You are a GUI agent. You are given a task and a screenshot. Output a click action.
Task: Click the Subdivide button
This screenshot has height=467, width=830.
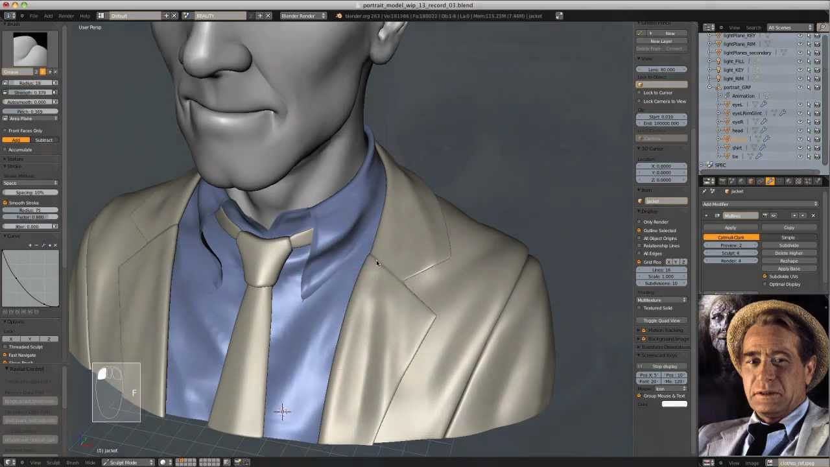[788, 246]
